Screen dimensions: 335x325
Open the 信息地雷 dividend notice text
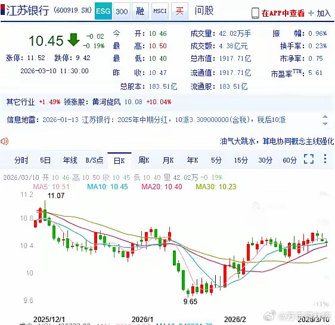click(x=164, y=120)
